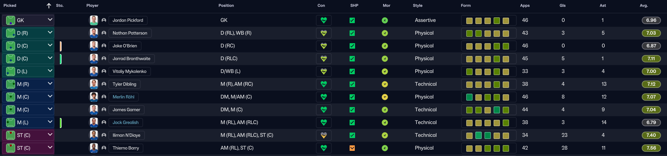The image size is (667, 156).
Task: Sort by the Position column header
Action: [x=226, y=5]
